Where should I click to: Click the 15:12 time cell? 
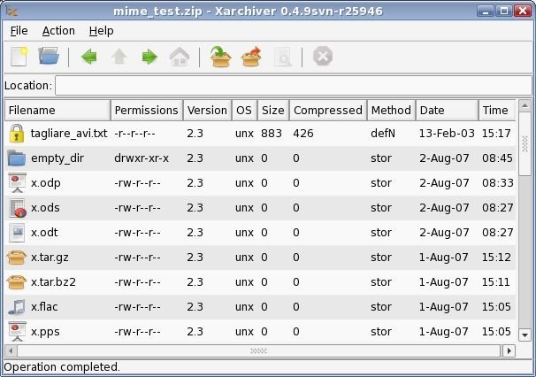click(496, 258)
